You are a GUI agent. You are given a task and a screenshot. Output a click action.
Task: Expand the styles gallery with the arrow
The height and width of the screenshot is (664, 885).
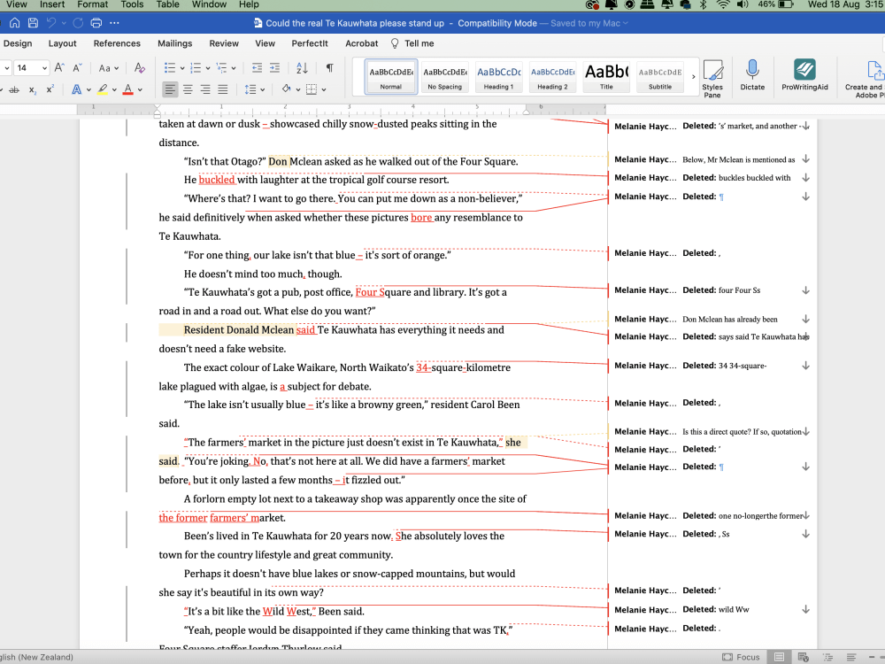694,77
